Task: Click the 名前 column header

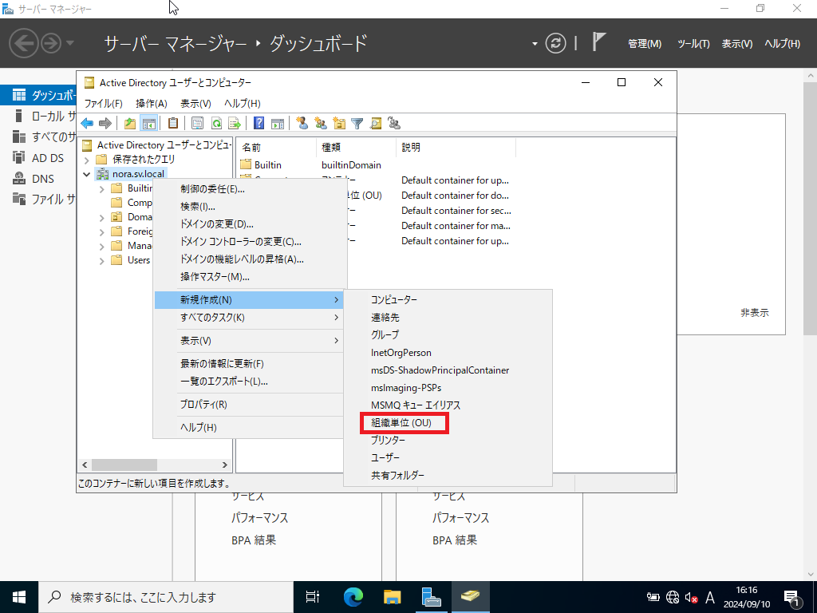Action: (276, 148)
